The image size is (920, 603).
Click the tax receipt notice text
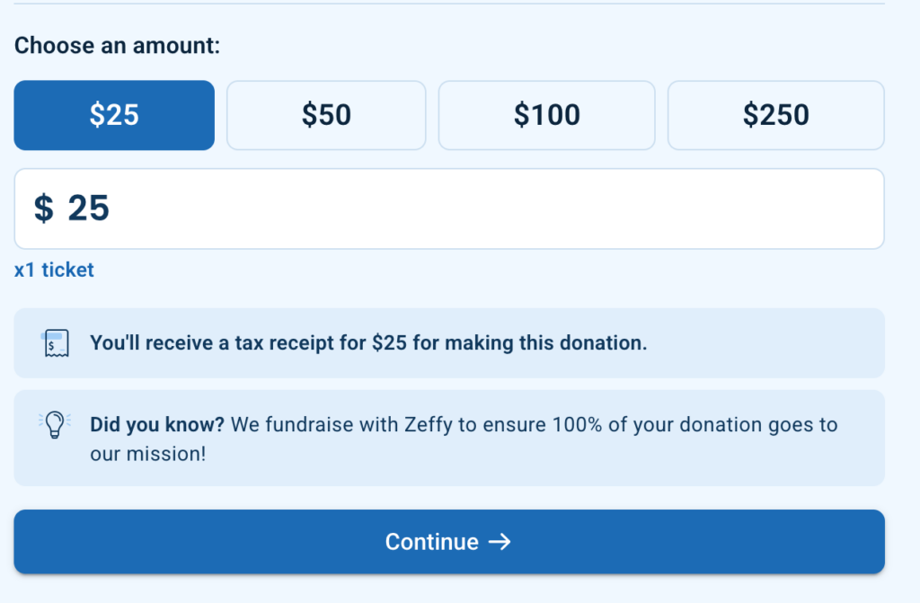[x=368, y=343]
